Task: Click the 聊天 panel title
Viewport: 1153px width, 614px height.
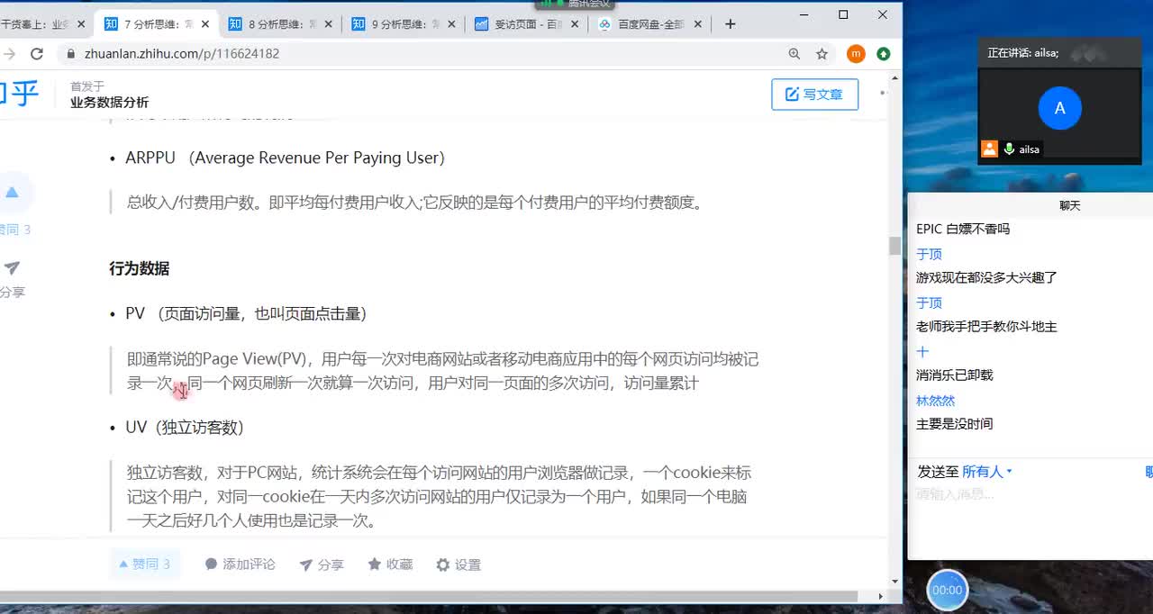Action: coord(1069,205)
